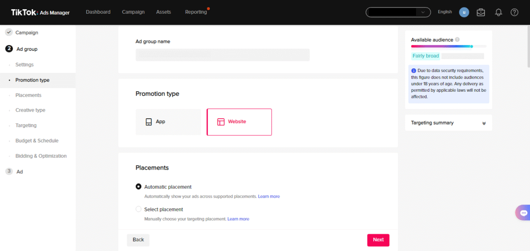Open the floating chat support bubble
The height and width of the screenshot is (251, 530).
pos(523,213)
